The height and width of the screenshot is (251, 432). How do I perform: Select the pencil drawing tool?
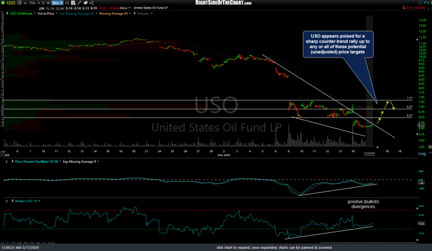click(79, 3)
